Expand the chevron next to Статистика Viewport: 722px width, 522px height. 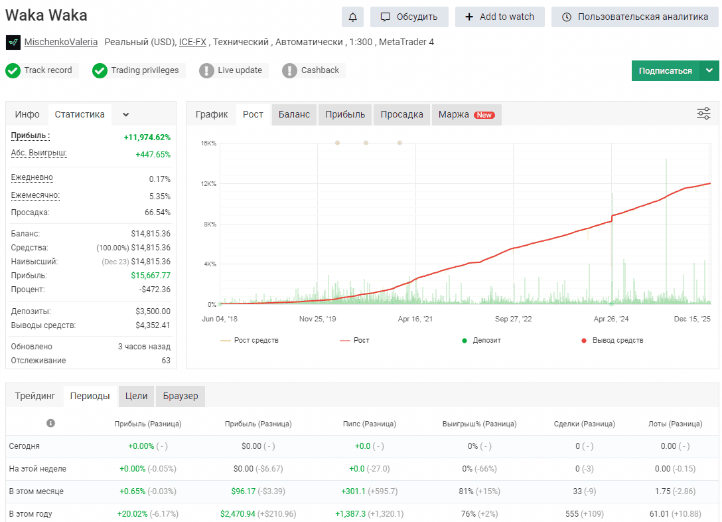125,115
